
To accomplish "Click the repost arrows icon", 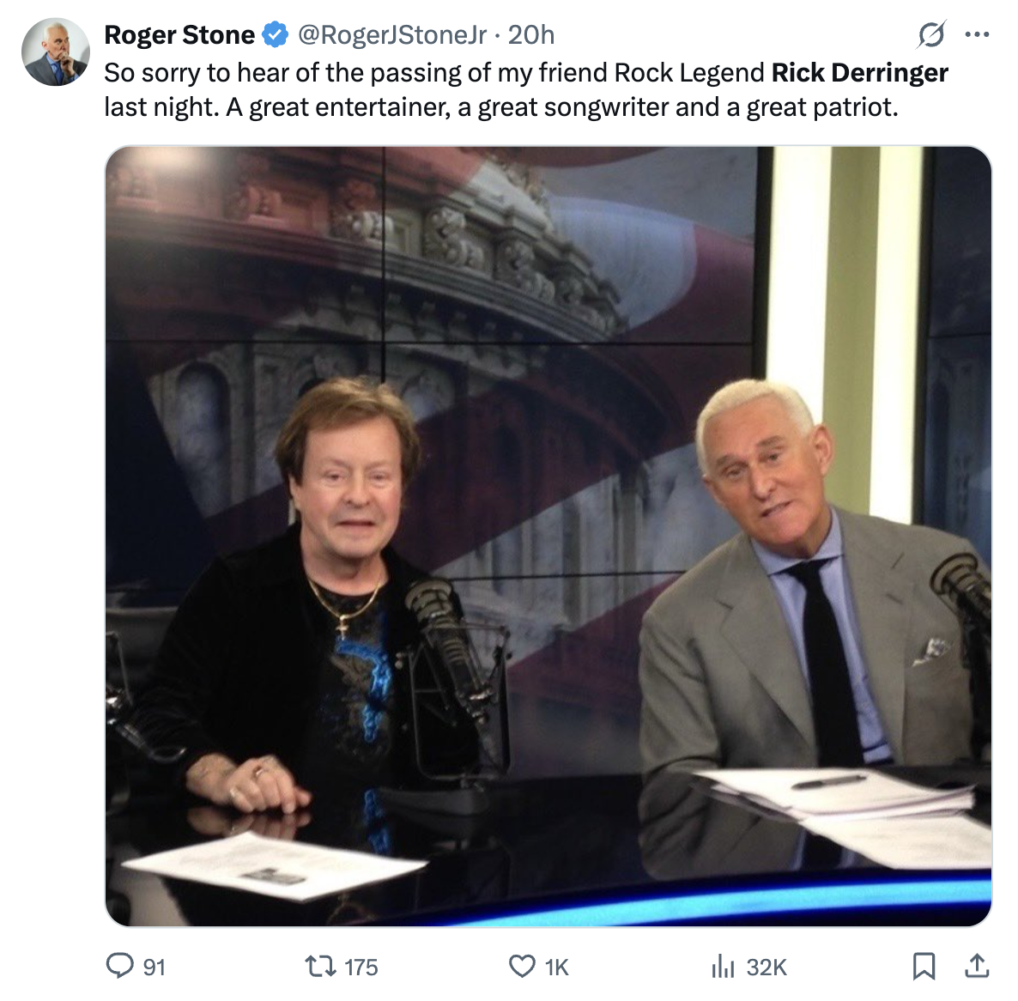I will point(321,966).
